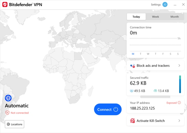Expand Activate Kill-Switch chevron
This screenshot has height=133, width=187.
pos(179,120)
